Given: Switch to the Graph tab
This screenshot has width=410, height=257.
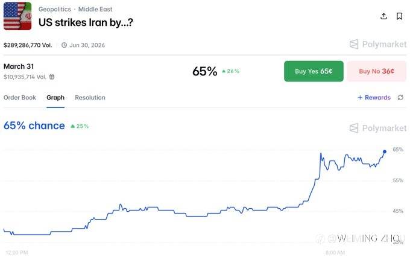Looking at the screenshot, I should [55, 98].
